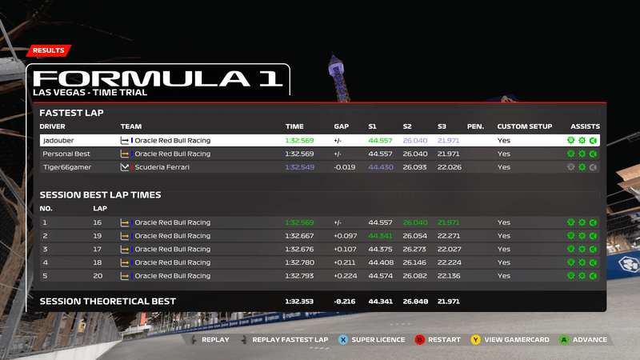Click the PEN. column header
The image size is (640, 360).
475,126
